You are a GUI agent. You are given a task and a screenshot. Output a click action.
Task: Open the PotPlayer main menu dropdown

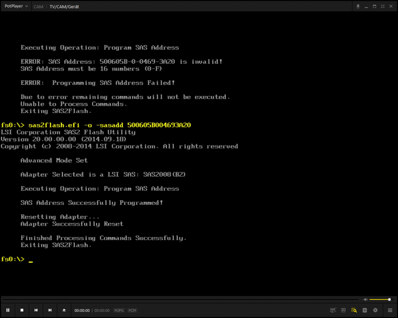[x=16, y=6]
